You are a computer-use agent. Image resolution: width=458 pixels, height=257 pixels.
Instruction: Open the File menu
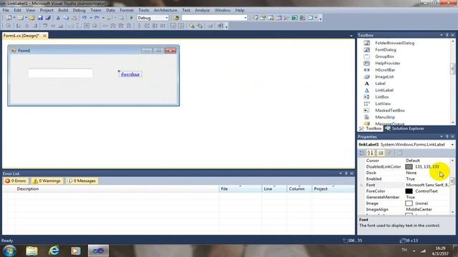6,10
